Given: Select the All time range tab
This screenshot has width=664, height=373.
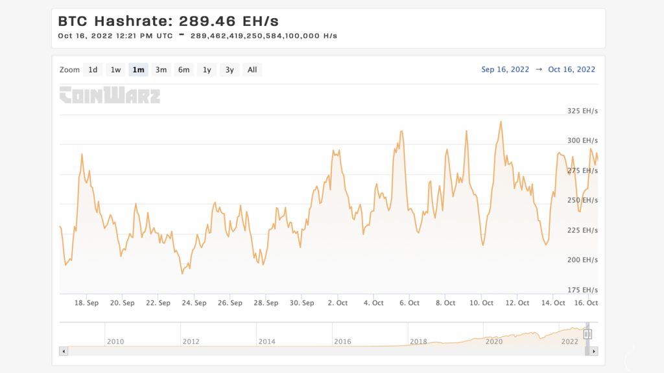Looking at the screenshot, I should (x=252, y=69).
